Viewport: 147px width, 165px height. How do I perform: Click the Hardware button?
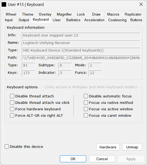click(x=108, y=147)
